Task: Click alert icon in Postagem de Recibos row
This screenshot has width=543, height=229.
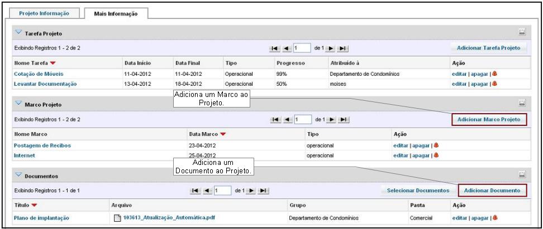Action: (436, 145)
